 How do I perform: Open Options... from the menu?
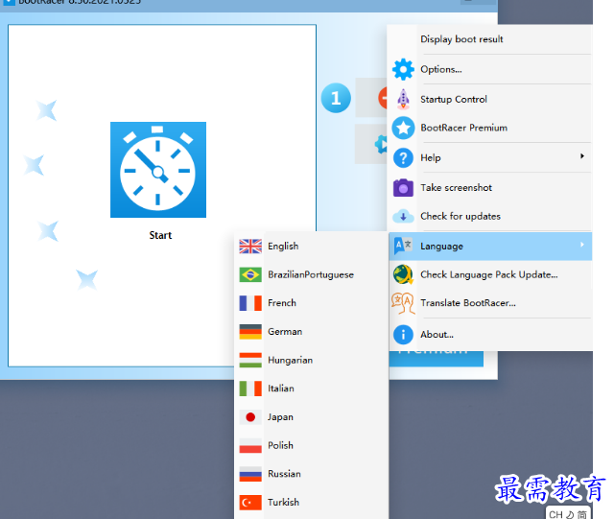point(489,69)
